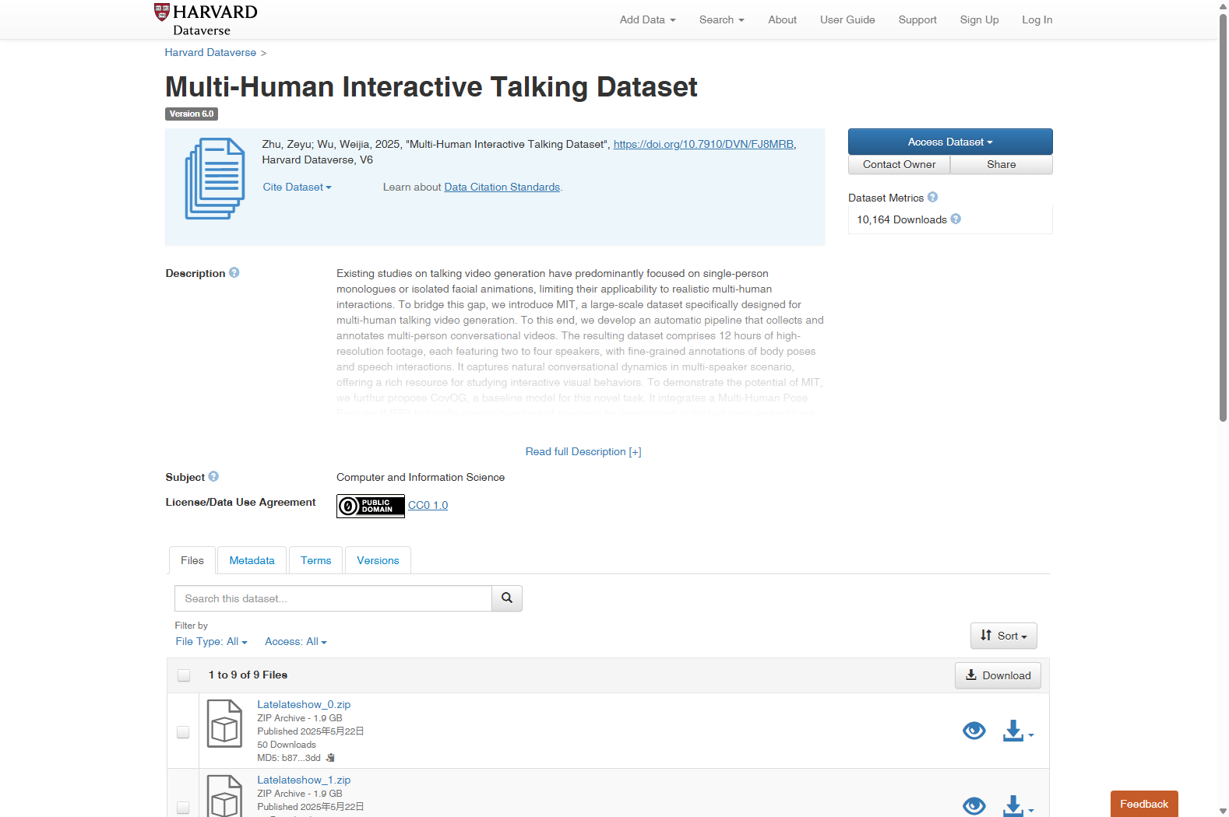
Task: Click the Public Domain CC0 license badge
Action: (x=371, y=506)
